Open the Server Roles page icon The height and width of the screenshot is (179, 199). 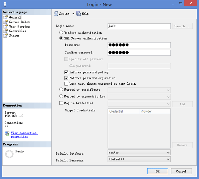tap(5, 22)
